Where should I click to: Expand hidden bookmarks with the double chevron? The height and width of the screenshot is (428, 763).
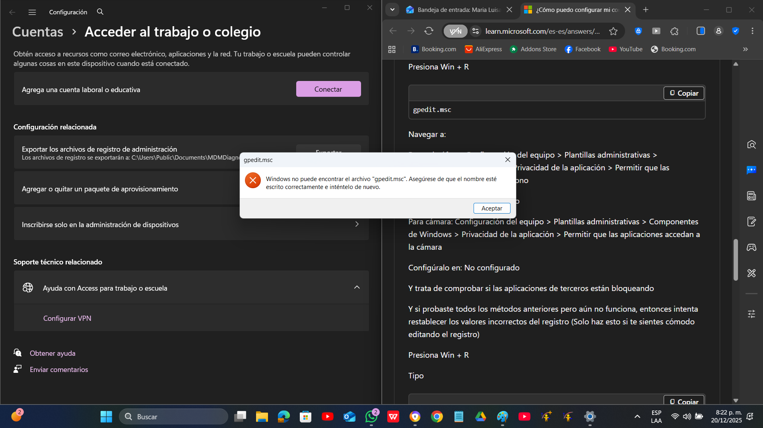point(745,49)
